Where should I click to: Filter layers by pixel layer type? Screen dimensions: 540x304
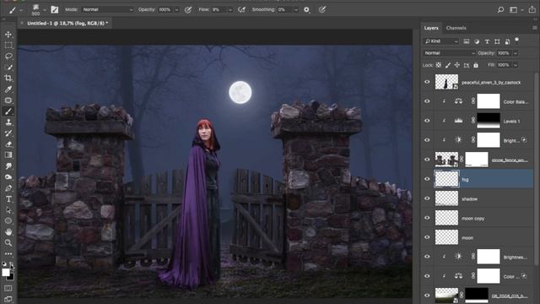[467, 41]
